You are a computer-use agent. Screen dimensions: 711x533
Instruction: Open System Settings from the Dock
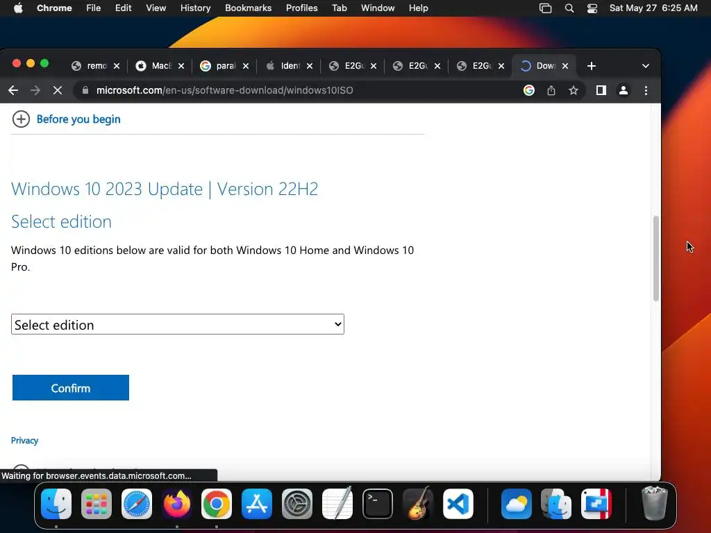(x=297, y=504)
